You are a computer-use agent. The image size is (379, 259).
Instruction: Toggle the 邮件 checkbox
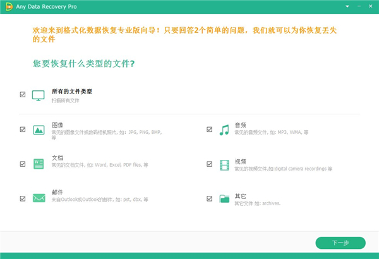click(x=23, y=198)
